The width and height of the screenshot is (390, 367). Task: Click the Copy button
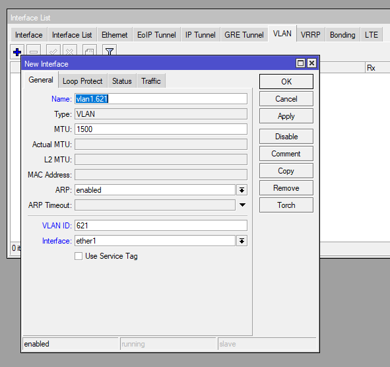pos(286,171)
